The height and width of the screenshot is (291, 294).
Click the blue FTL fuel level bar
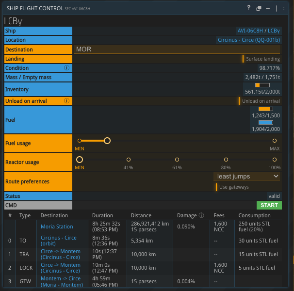(265, 123)
